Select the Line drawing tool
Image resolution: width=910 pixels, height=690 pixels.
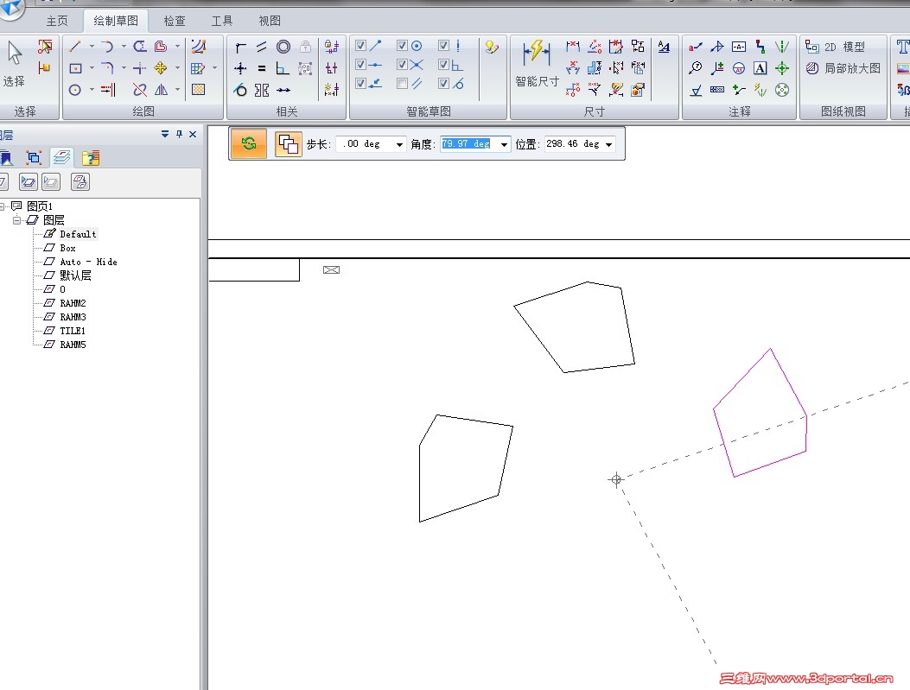pos(75,47)
